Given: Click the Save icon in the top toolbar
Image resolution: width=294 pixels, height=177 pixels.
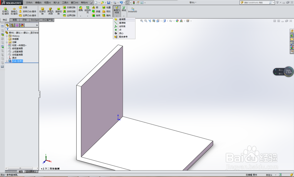Looking at the screenshot, I should (x=108, y=3).
